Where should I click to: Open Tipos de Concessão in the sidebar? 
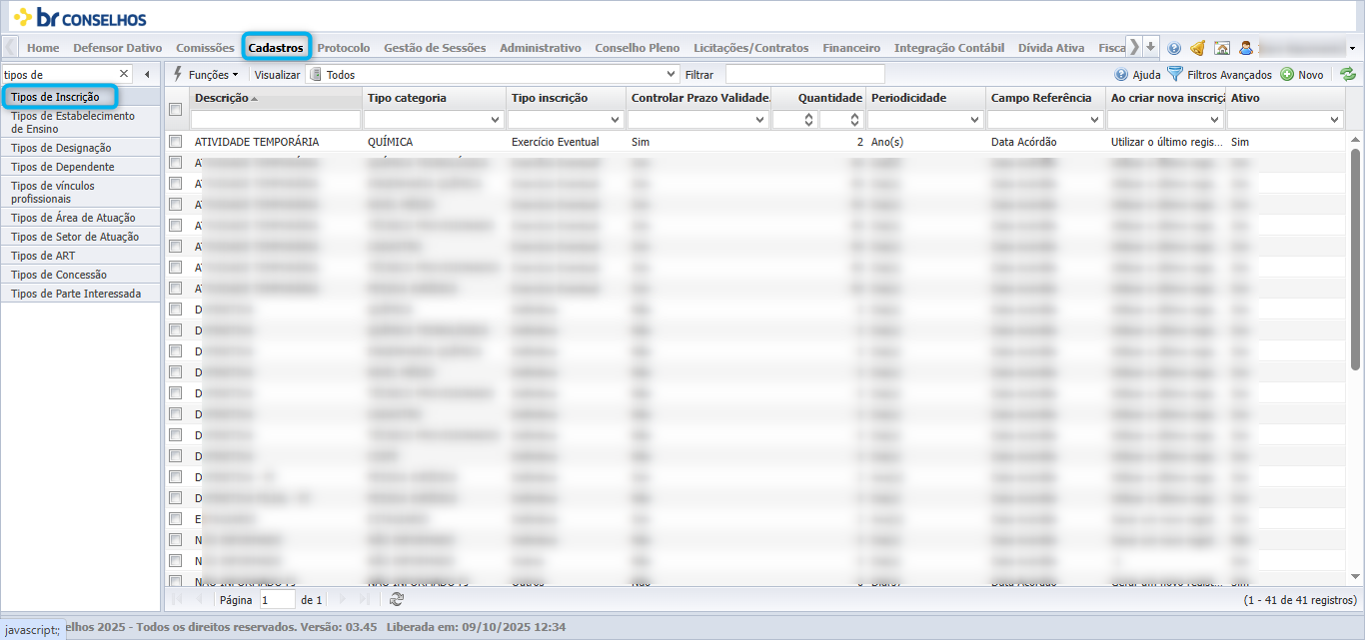click(81, 275)
